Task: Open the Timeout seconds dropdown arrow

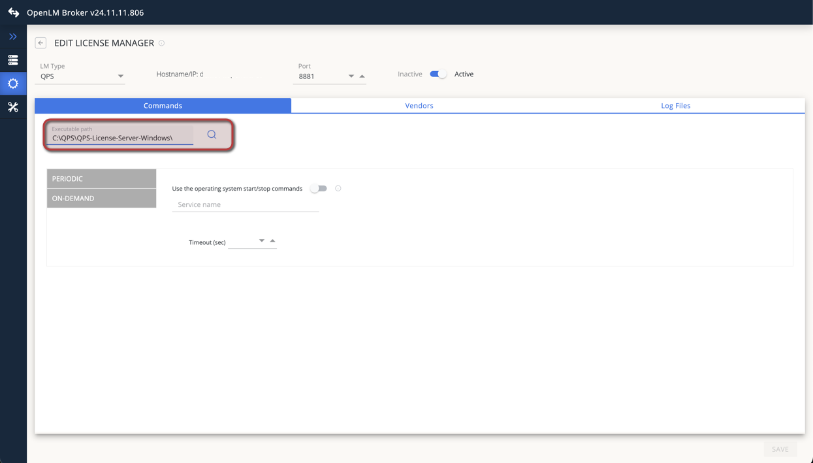Action: [261, 240]
